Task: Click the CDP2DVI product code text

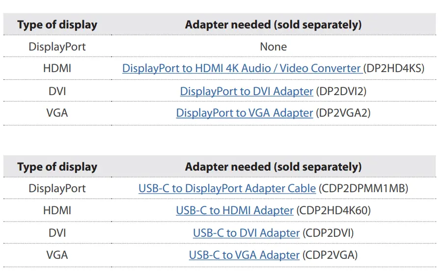Action: click(x=328, y=233)
